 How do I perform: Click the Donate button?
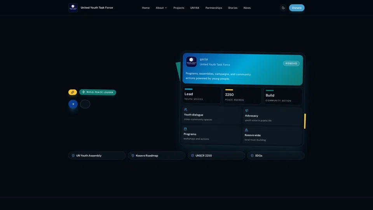pos(296,8)
